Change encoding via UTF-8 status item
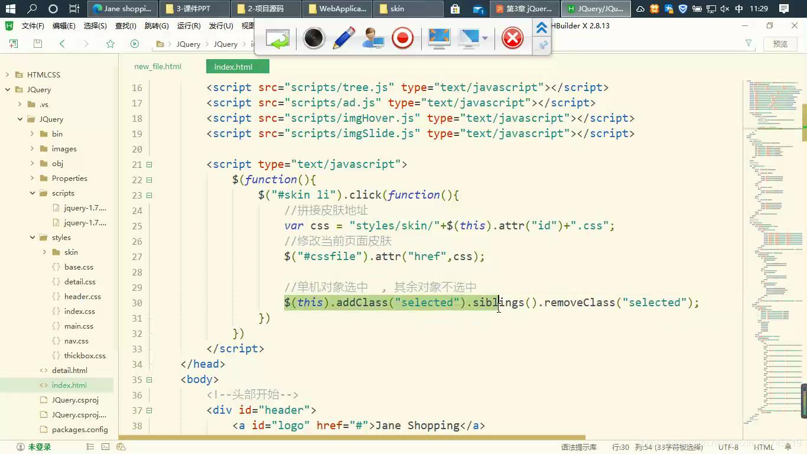Image resolution: width=807 pixels, height=454 pixels. tap(728, 447)
